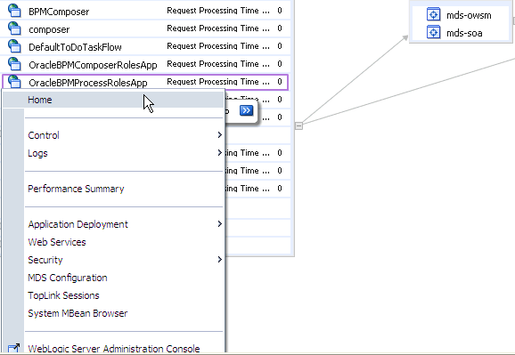
Task: Click the BPMComposer application globe icon
Action: 14,10
